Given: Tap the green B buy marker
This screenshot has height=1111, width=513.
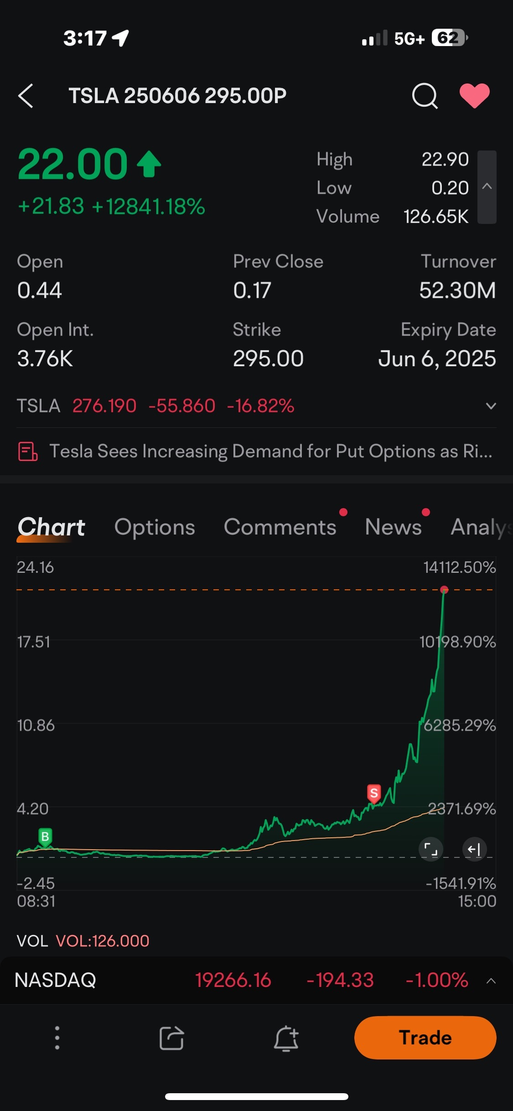Looking at the screenshot, I should pos(45,837).
